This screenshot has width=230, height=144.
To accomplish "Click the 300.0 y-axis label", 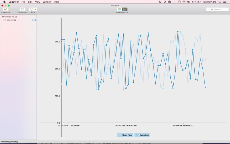I will click(57, 41).
